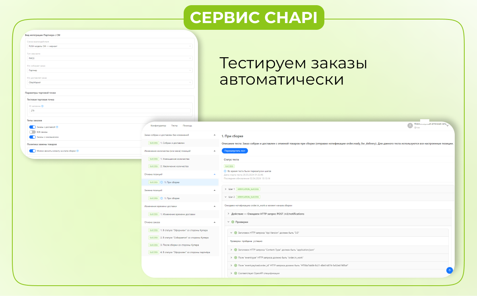Viewport: 477px width, 296px height.
Task: Click green check icon of OpenAPI спецификации check
Action: point(236,273)
